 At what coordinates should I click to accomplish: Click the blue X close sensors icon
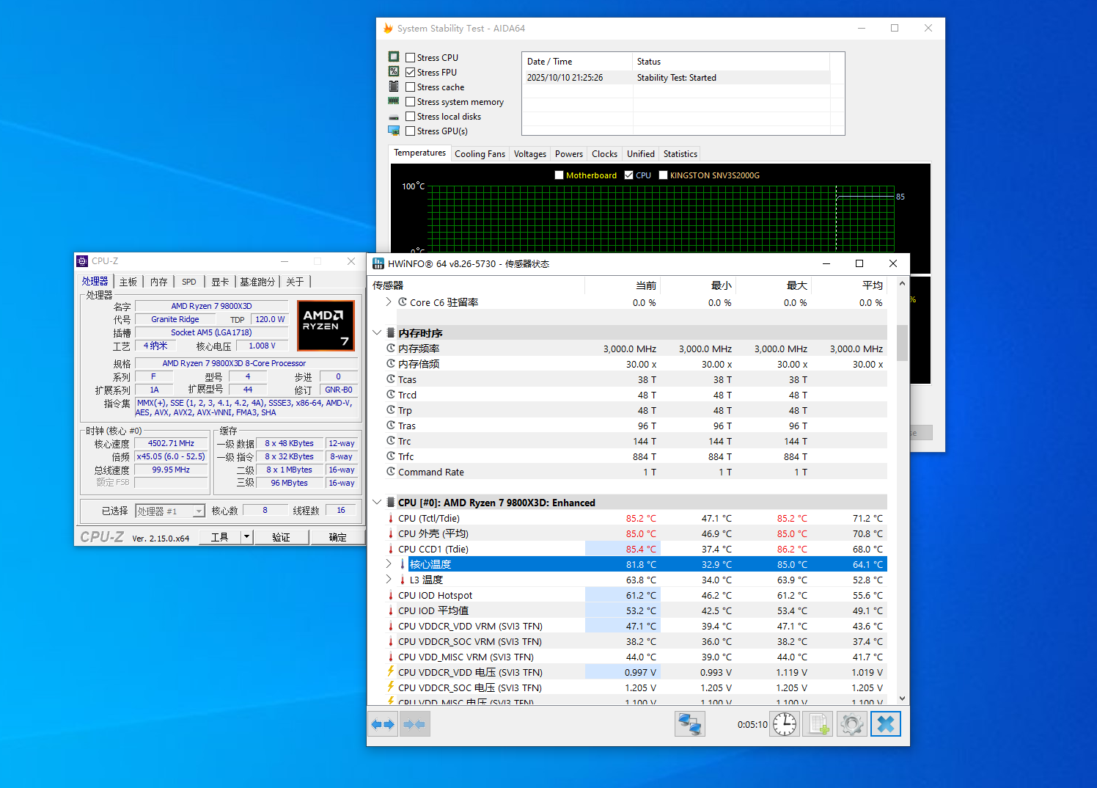tap(885, 724)
